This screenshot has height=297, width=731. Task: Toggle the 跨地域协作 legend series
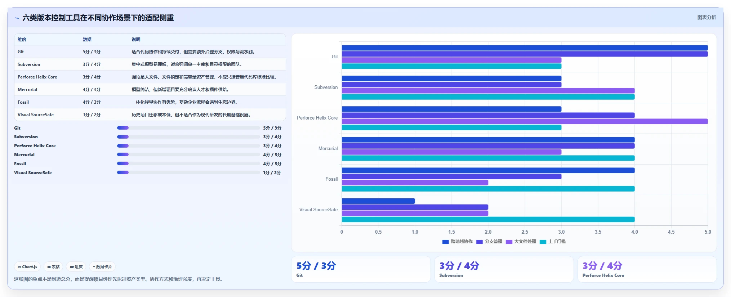pyautogui.click(x=457, y=242)
